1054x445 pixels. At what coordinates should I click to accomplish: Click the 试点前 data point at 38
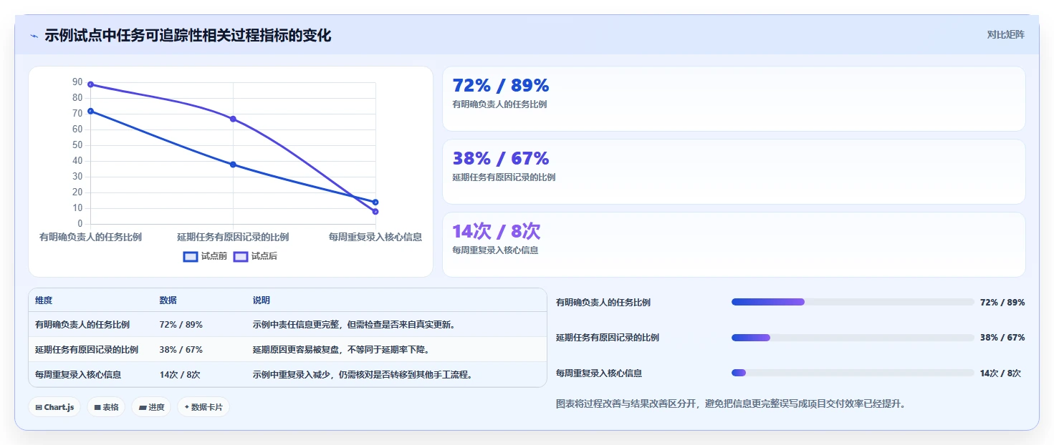pyautogui.click(x=233, y=165)
